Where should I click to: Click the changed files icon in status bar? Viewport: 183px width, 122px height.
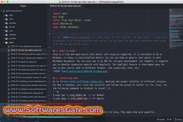pos(175,119)
